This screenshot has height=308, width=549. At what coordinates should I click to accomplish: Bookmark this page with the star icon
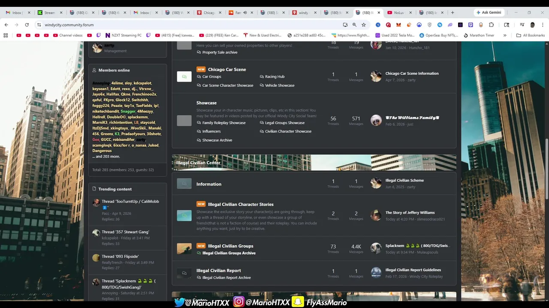tap(364, 25)
